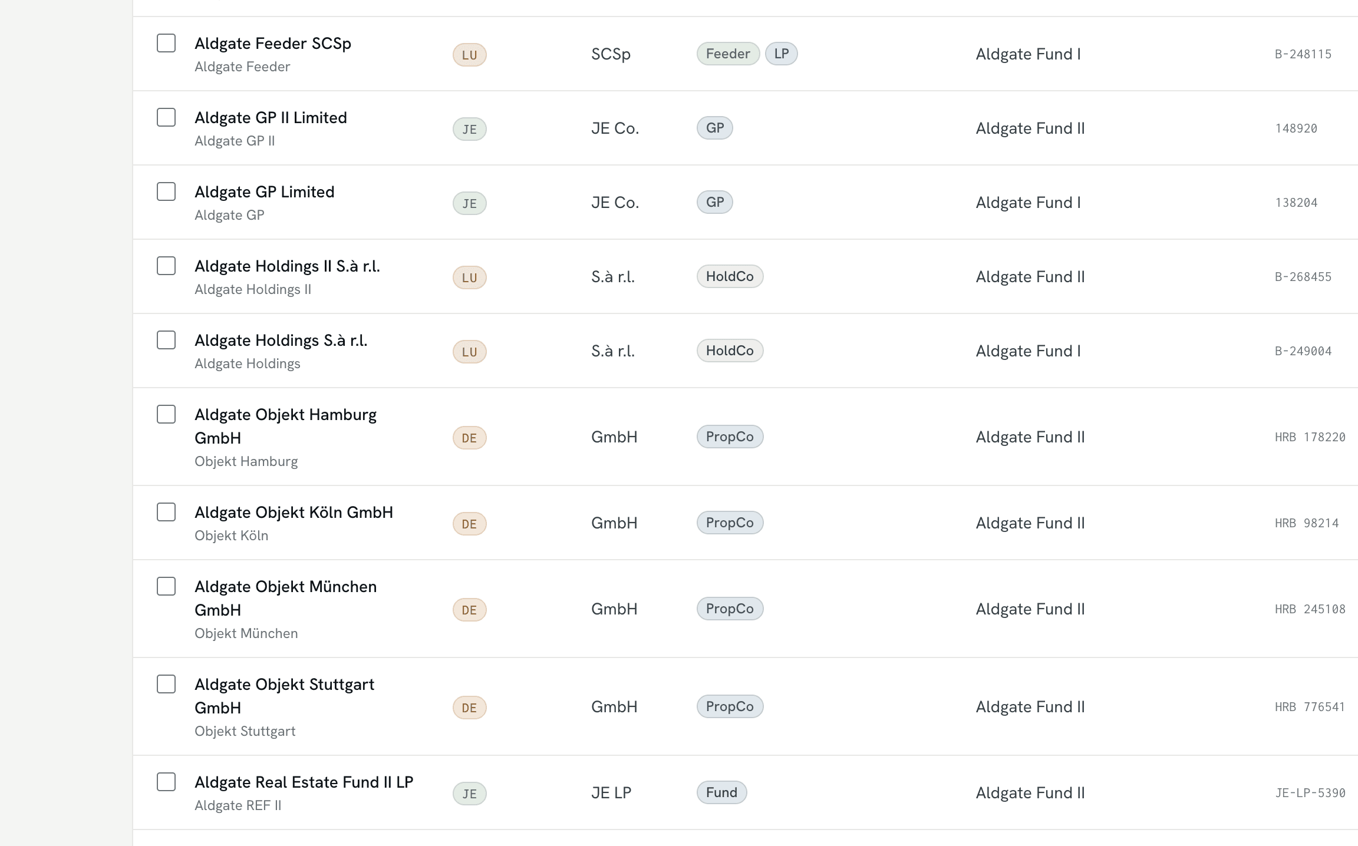Image resolution: width=1358 pixels, height=846 pixels.
Task: Open the Aldgate Feeder SCSp entity name
Action: pos(273,44)
